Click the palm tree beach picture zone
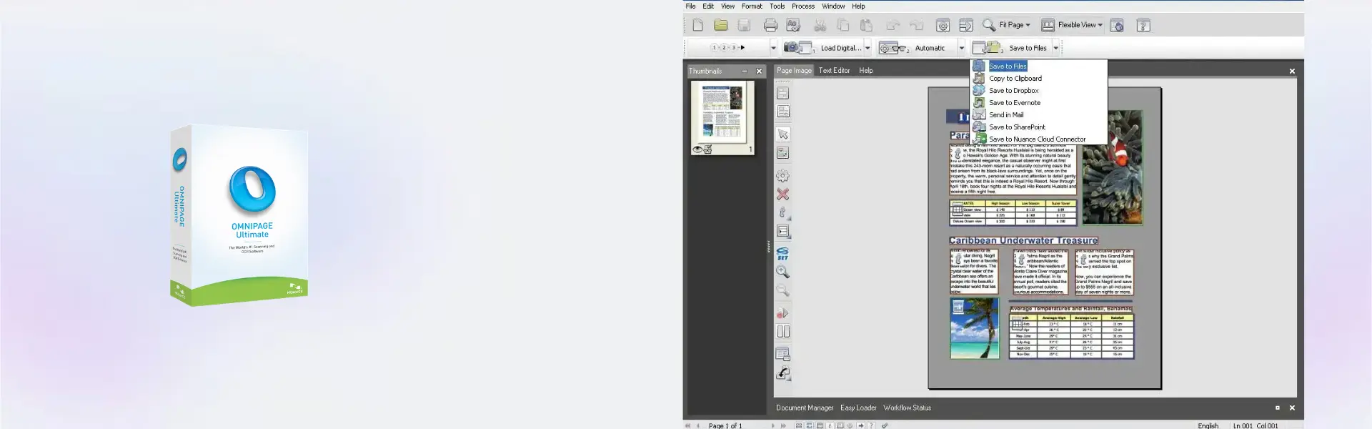The width and height of the screenshot is (1372, 429). click(975, 328)
